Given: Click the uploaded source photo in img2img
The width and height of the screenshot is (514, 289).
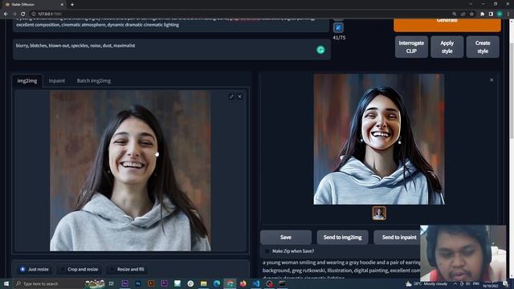Looking at the screenshot, I should pos(130,170).
